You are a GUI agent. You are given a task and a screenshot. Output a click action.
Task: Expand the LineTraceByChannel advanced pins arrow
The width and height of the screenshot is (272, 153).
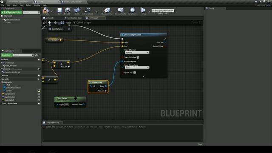tap(144, 76)
